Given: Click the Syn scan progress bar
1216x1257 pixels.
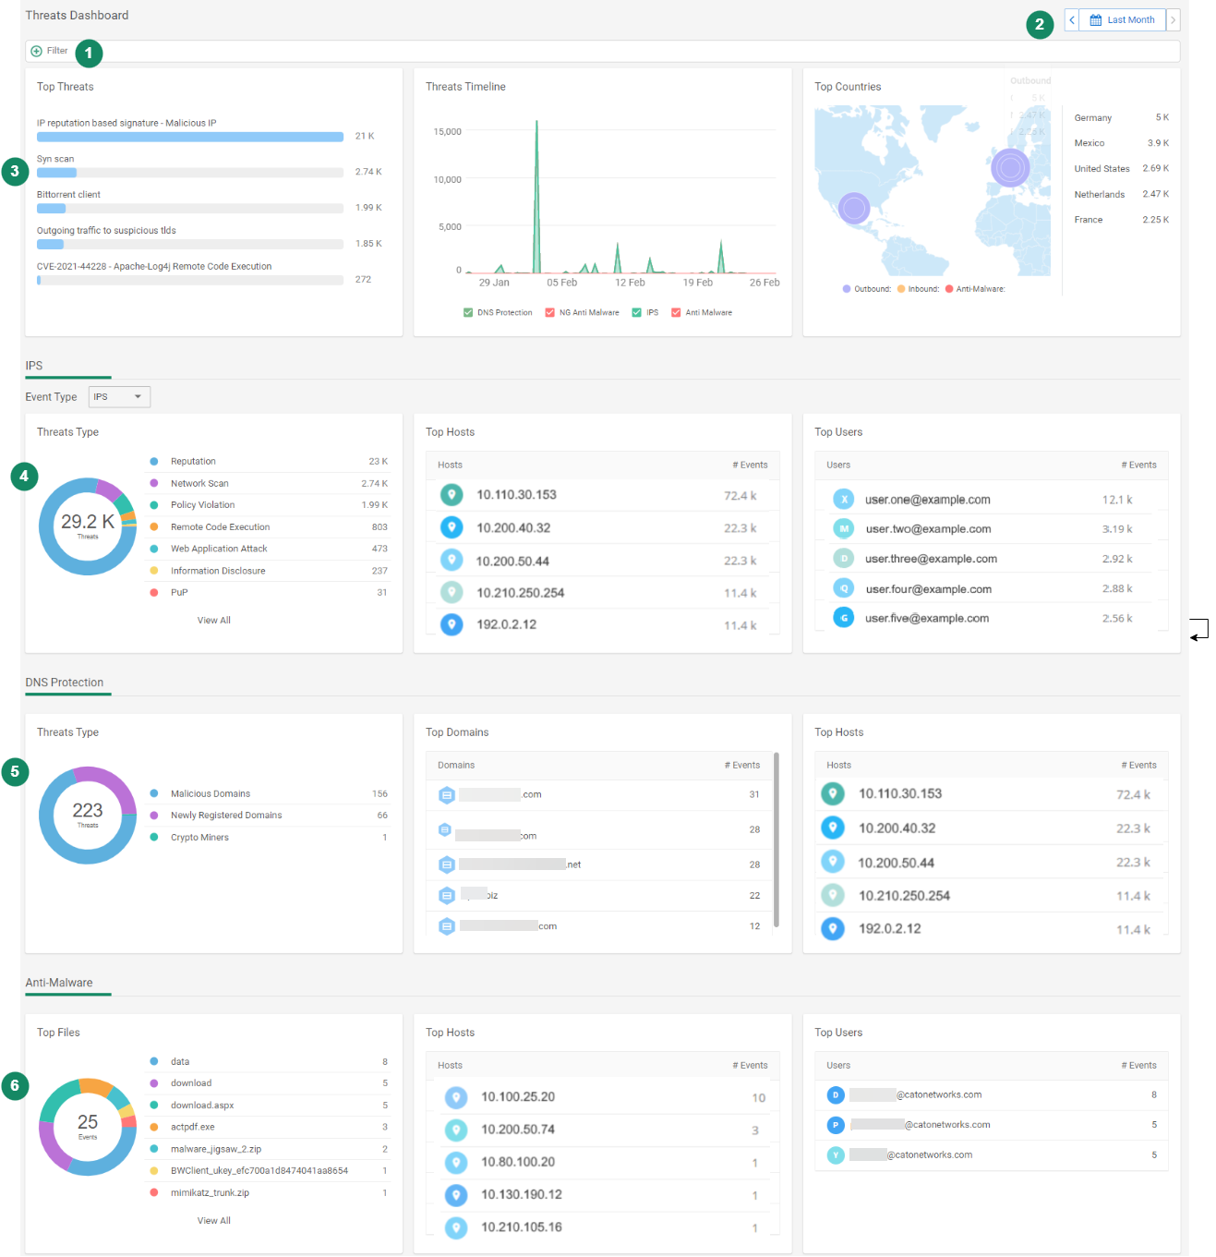Looking at the screenshot, I should pos(189,173).
